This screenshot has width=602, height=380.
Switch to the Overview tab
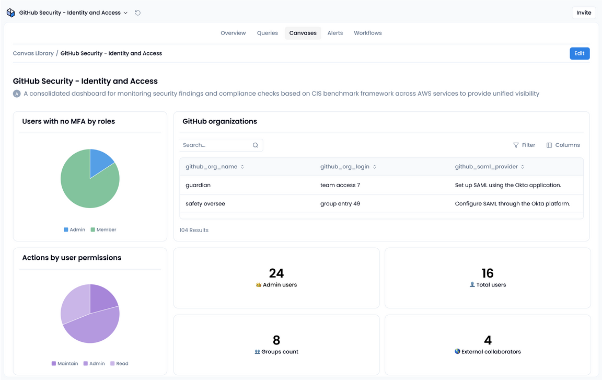[x=233, y=33]
